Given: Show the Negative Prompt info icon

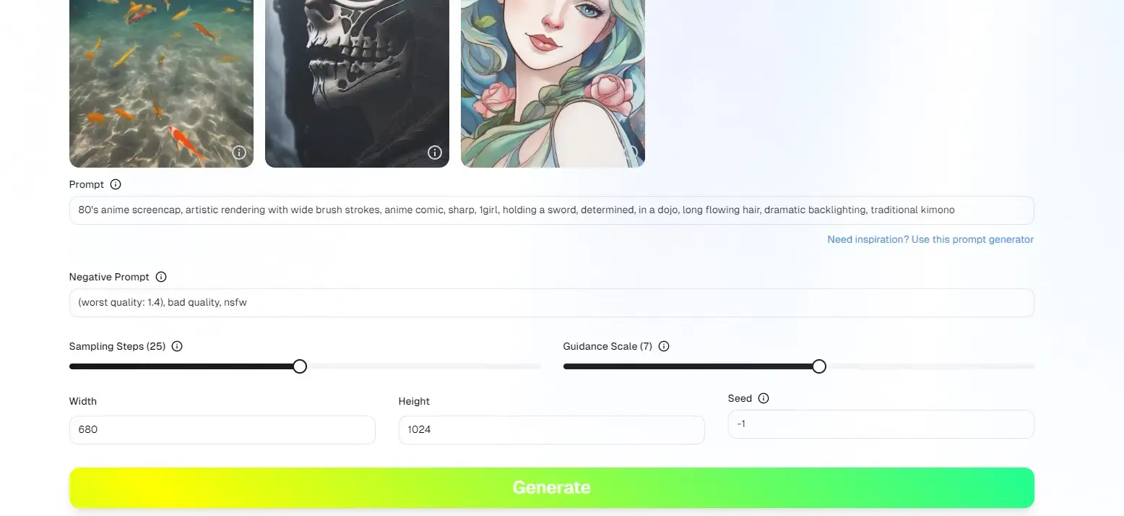Looking at the screenshot, I should 161,277.
